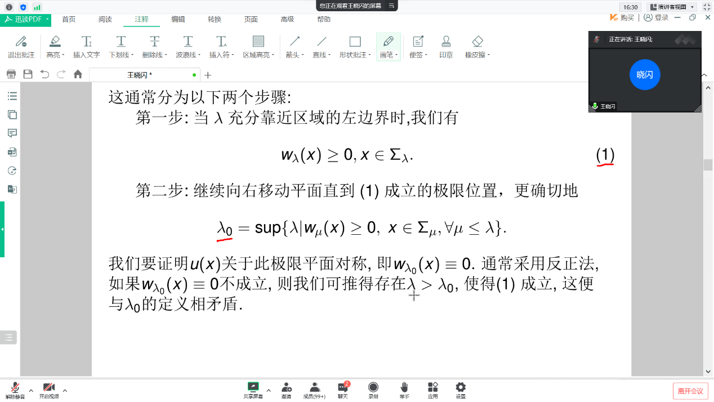This screenshot has height=402, width=714.
Task: Unmute microphone with 解除静音
Action: pos(15,390)
